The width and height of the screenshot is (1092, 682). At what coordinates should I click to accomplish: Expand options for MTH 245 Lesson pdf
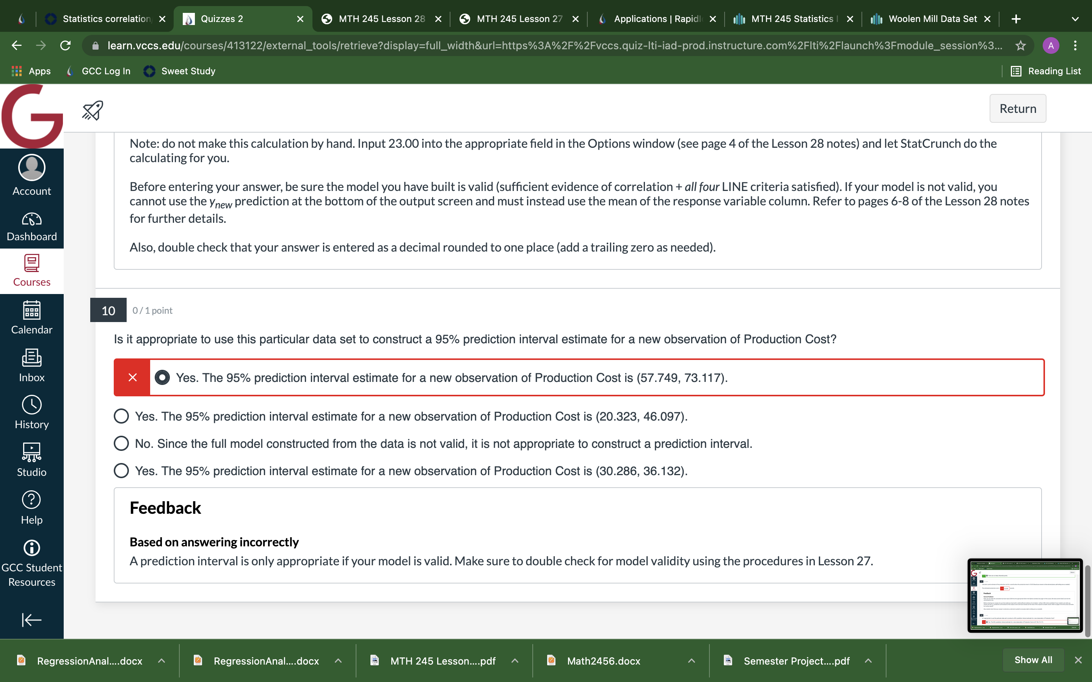[x=515, y=660]
